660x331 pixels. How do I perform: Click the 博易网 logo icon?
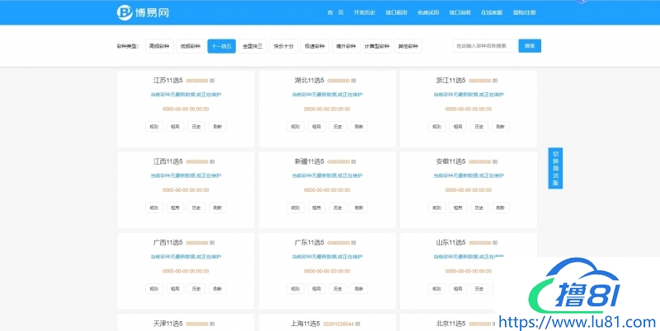click(125, 12)
